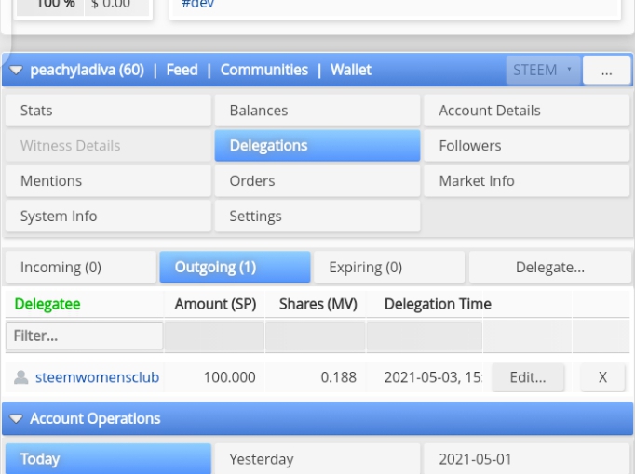Remove delegation with the X button

(x=602, y=377)
